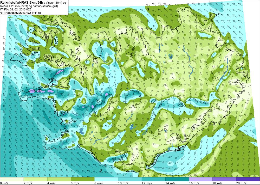This screenshot has height=185, width=260.
Task: Pick the medium green 4–6 m/s legend swatch
Action: pos(59,179)
